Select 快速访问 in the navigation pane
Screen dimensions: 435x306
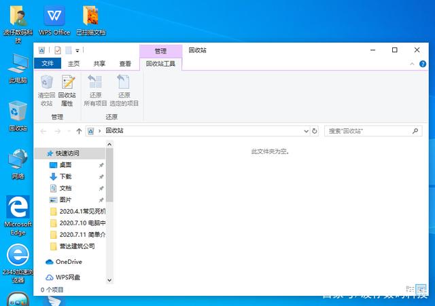(70, 153)
